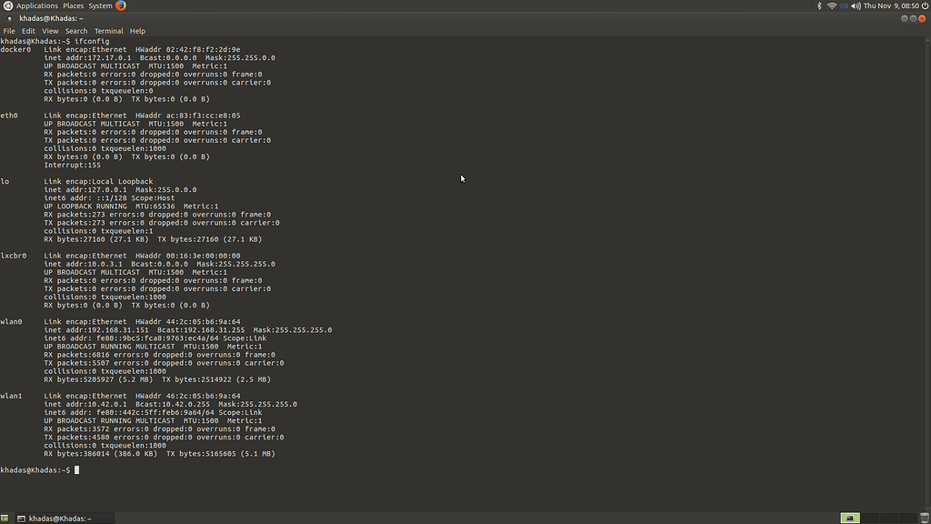The image size is (931, 524).
Task: Launch Firefox from the top panel
Action: click(121, 5)
